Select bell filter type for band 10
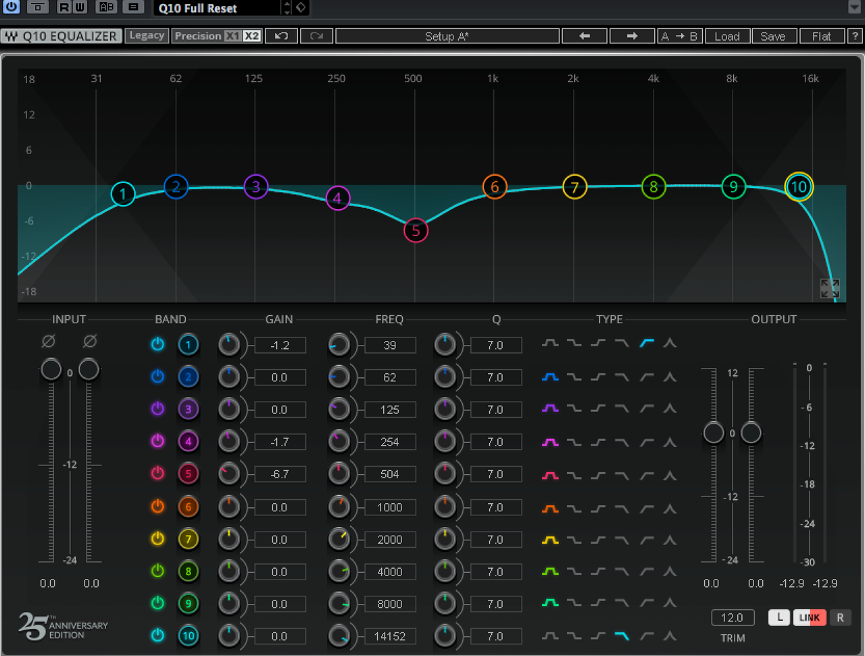This screenshot has width=865, height=656. click(550, 636)
